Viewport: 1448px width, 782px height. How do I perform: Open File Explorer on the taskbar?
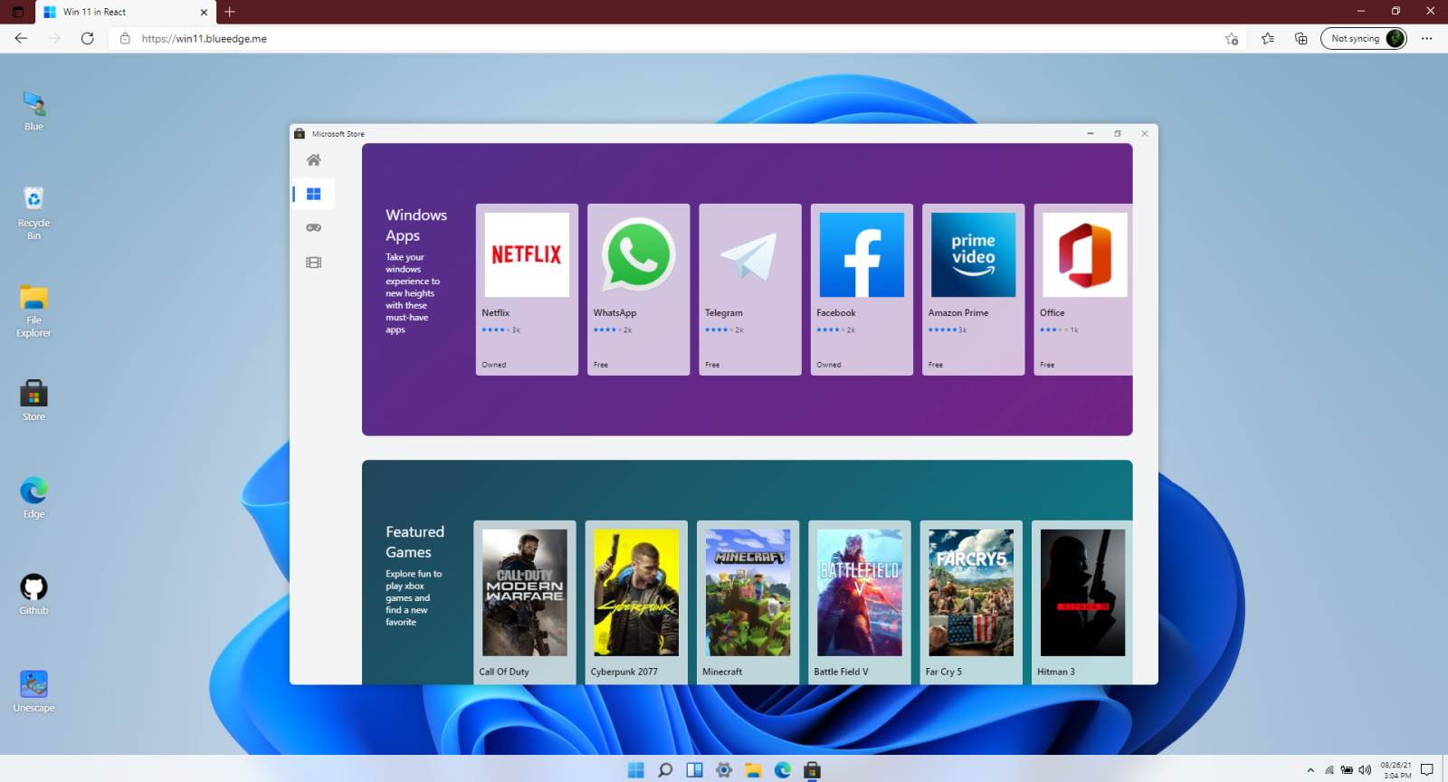click(753, 770)
